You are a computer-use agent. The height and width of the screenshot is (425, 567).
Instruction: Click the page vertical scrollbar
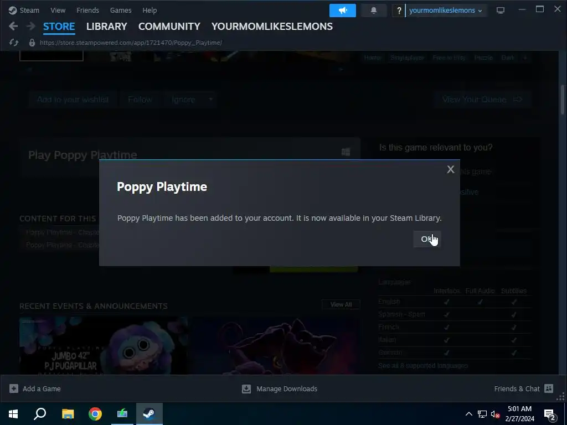tap(563, 100)
